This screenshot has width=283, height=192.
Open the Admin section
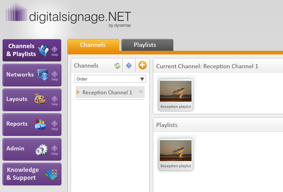coord(32,149)
